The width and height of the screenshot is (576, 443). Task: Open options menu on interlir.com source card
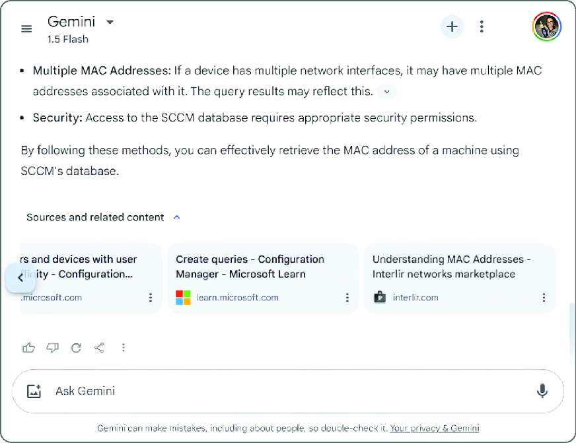(544, 298)
